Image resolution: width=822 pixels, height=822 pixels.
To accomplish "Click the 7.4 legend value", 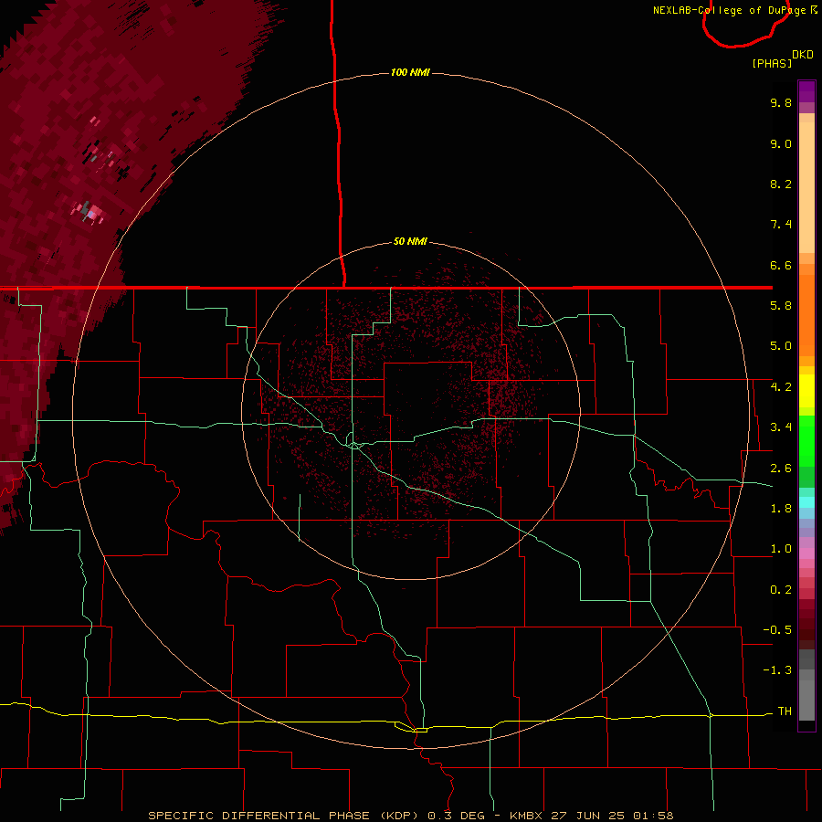I will pos(781,225).
